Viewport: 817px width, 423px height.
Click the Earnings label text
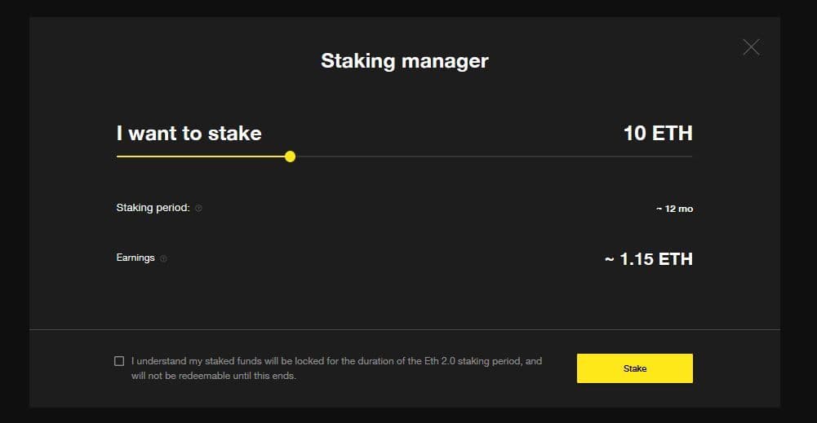click(x=135, y=258)
